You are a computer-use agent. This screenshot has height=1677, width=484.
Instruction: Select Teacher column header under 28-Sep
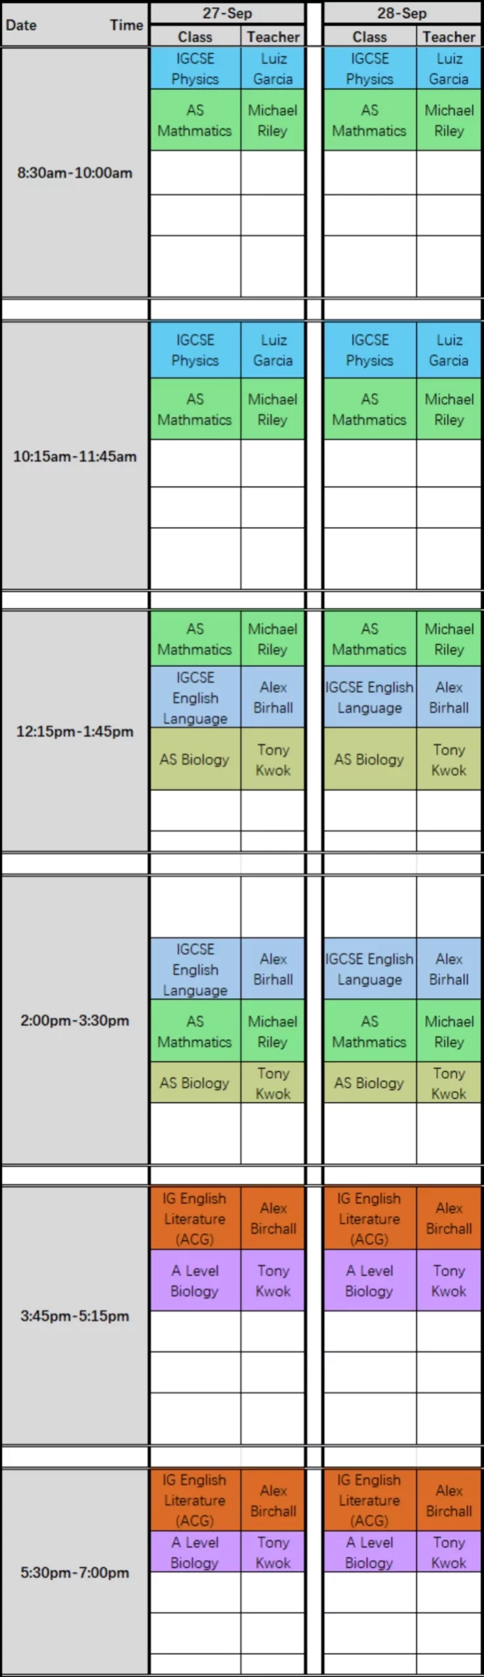449,37
